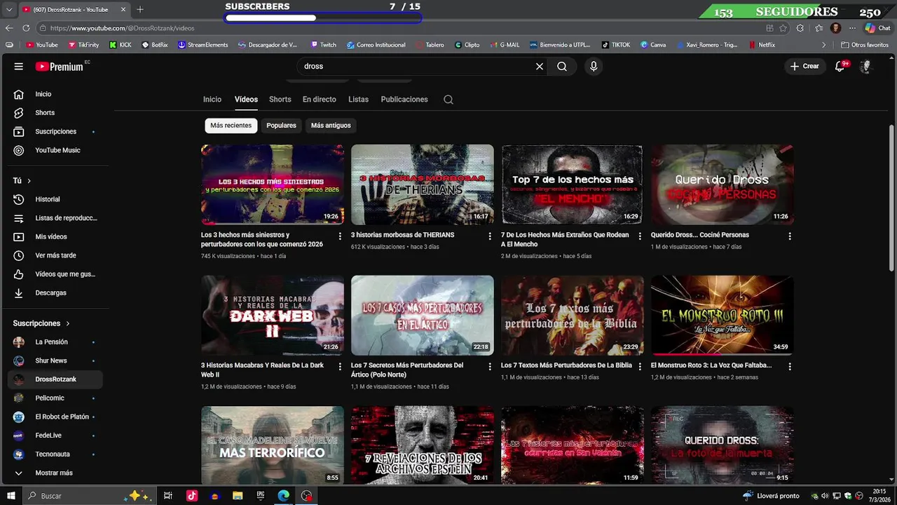
Task: Open Ver más tarde in sidebar
Action: pyautogui.click(x=55, y=255)
